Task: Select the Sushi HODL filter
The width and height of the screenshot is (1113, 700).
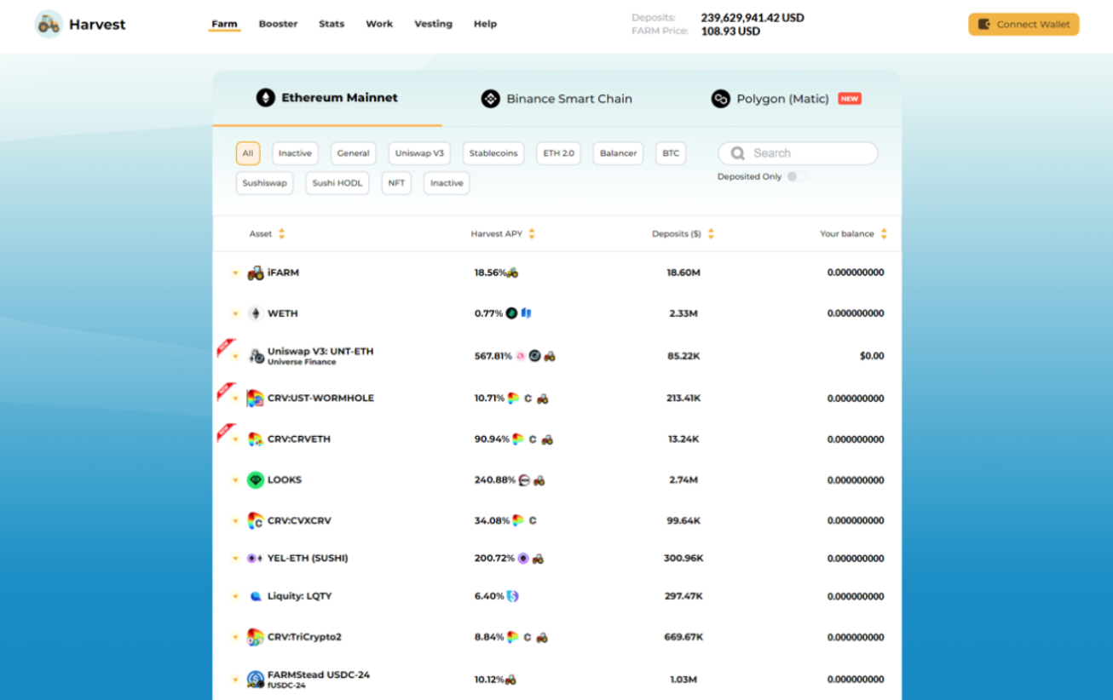Action: click(x=337, y=183)
